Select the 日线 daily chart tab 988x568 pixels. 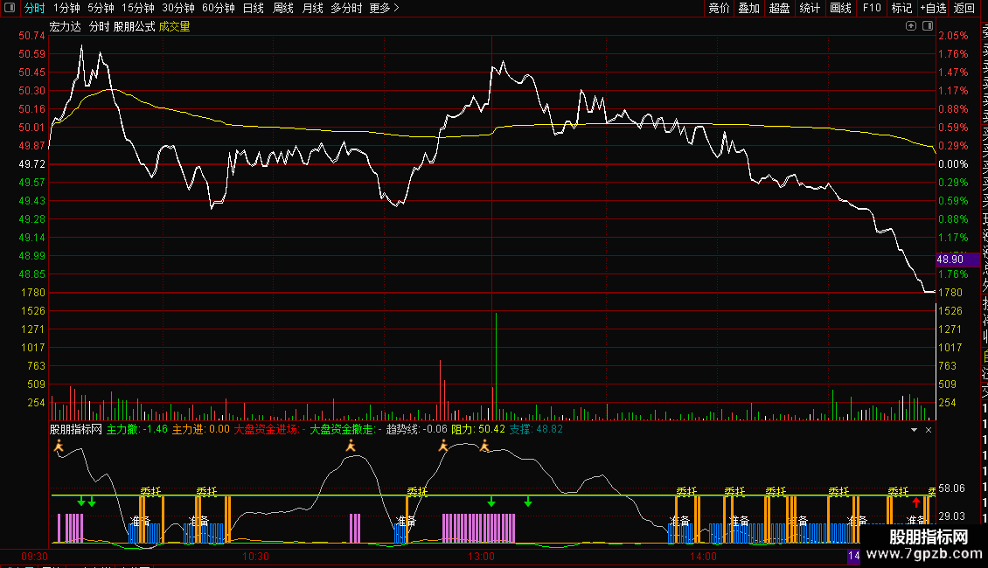253,8
